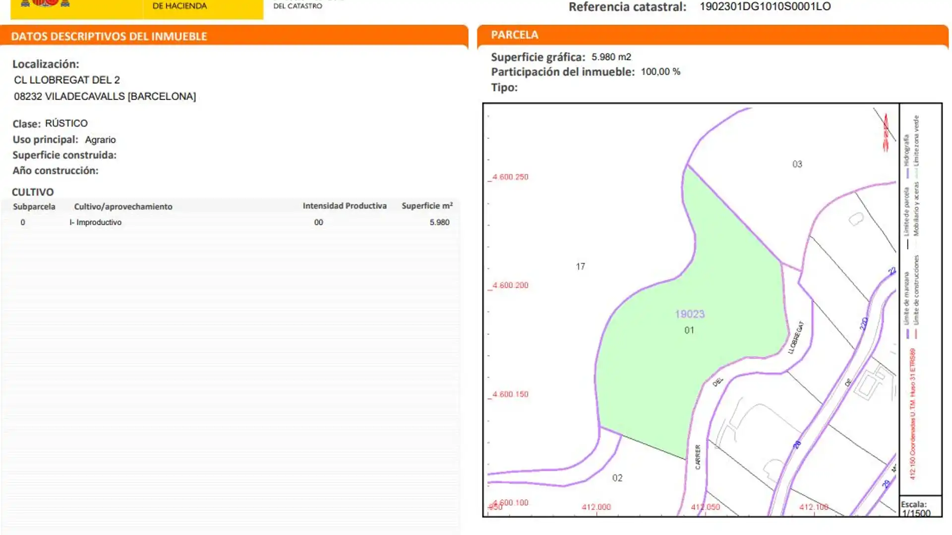The height and width of the screenshot is (535, 952).
Task: Open the PARCELA section header
Action: point(514,35)
